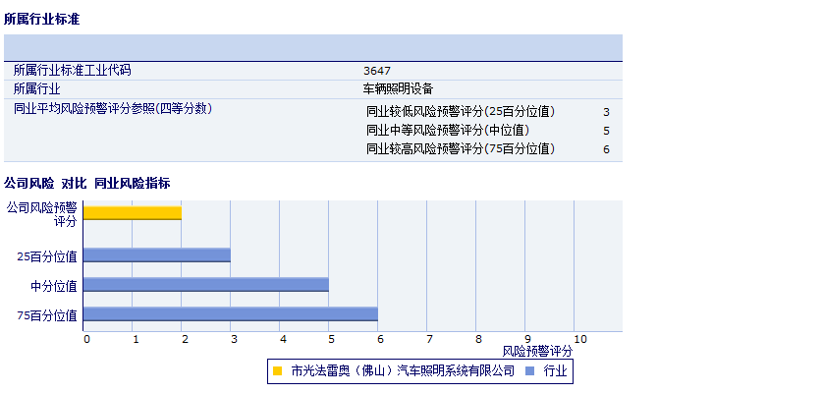
Task: Select the yellow 公司风险预警评分 bar
Action: [x=133, y=212]
